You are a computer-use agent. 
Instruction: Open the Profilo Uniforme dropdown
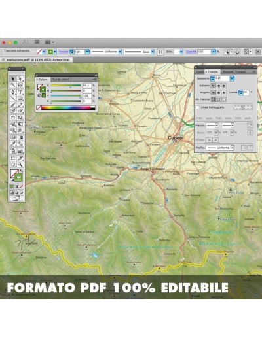[233, 148]
